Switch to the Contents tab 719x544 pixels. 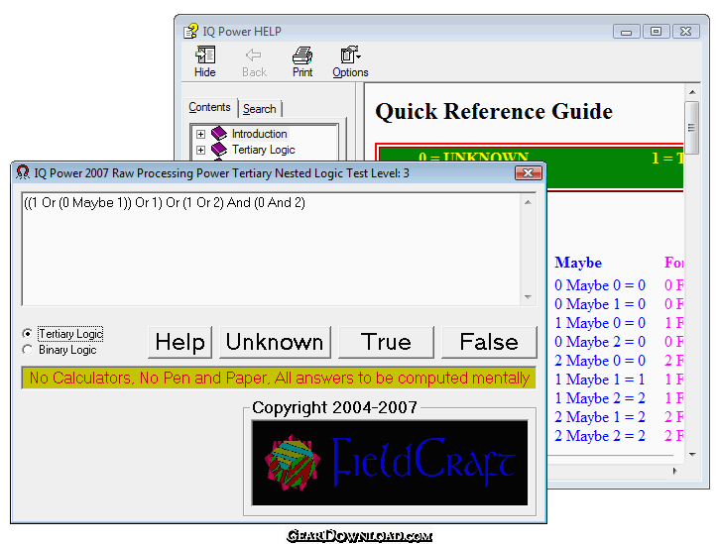click(x=209, y=107)
